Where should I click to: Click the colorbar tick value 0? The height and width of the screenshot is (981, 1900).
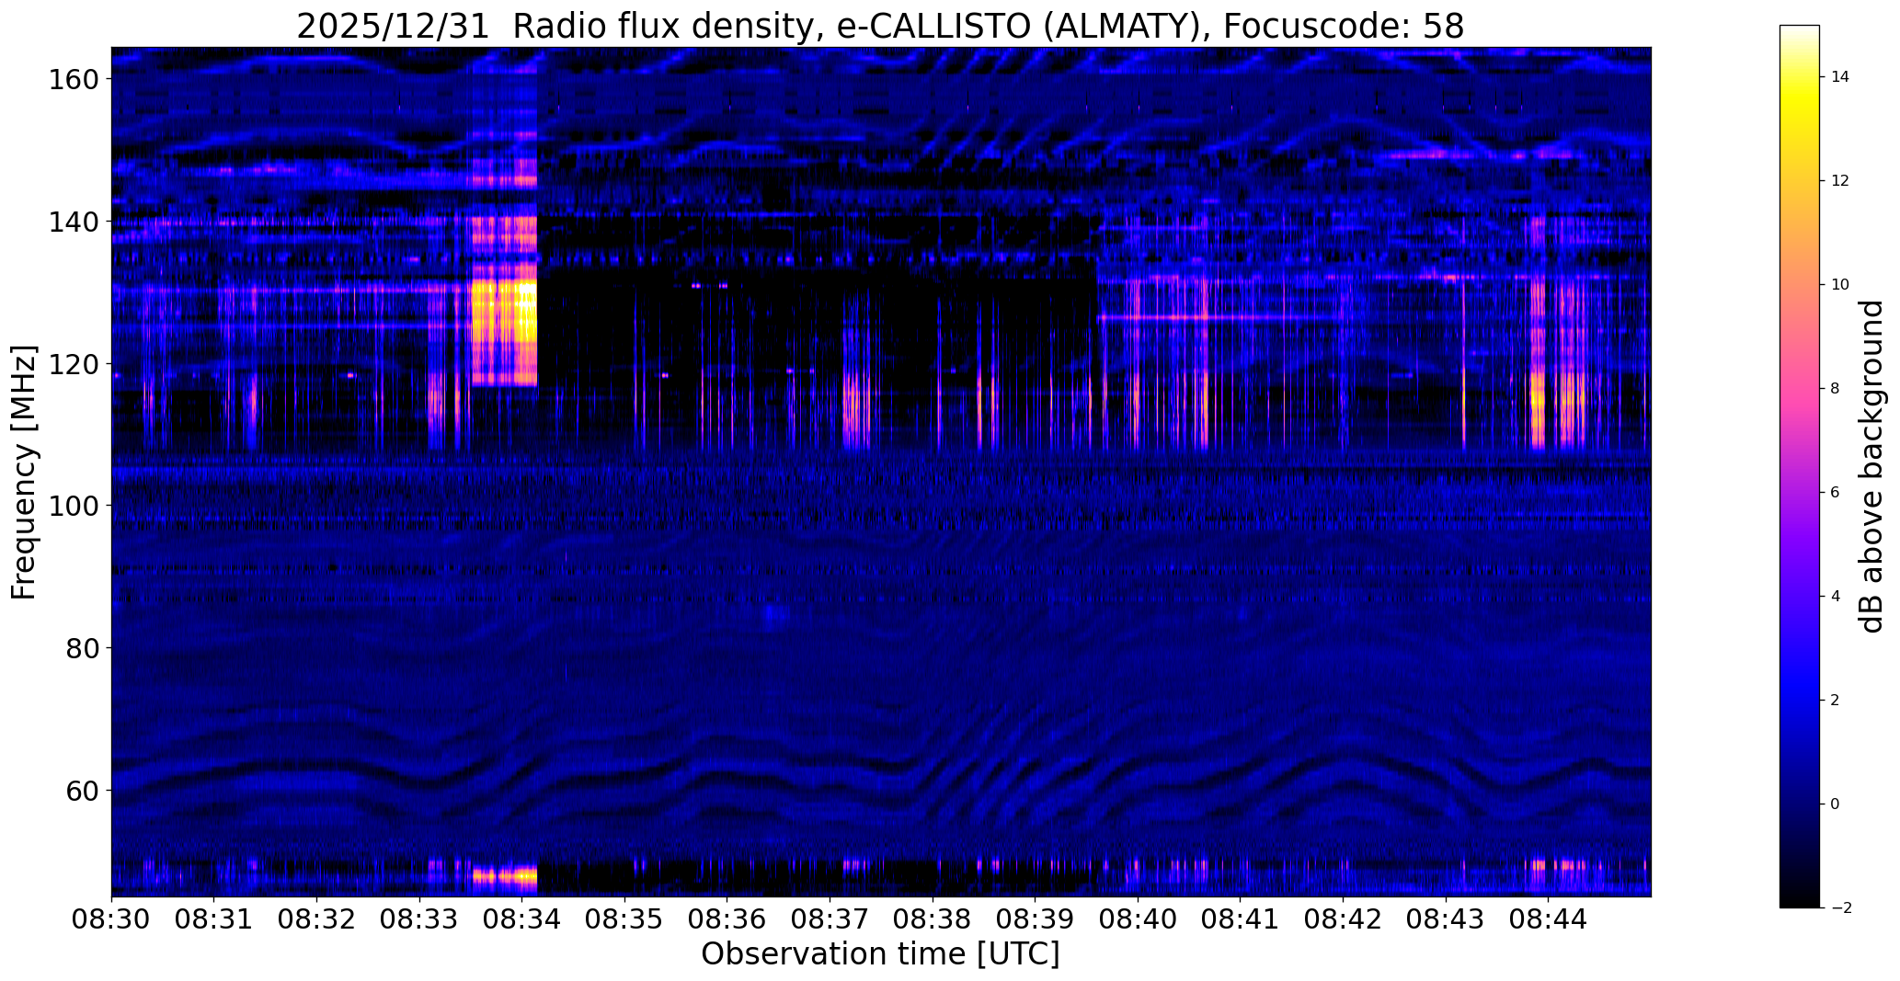click(x=1836, y=804)
